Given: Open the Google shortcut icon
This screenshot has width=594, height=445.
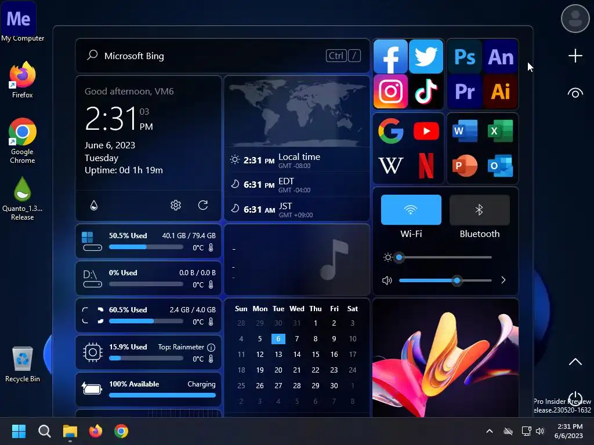Looking at the screenshot, I should 390,131.
